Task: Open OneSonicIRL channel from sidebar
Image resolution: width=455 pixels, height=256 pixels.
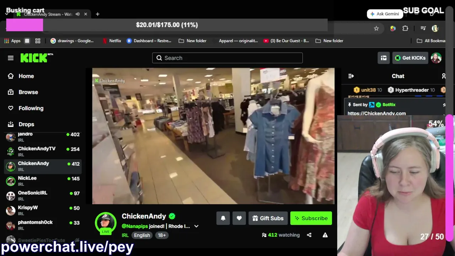Action: (43, 196)
